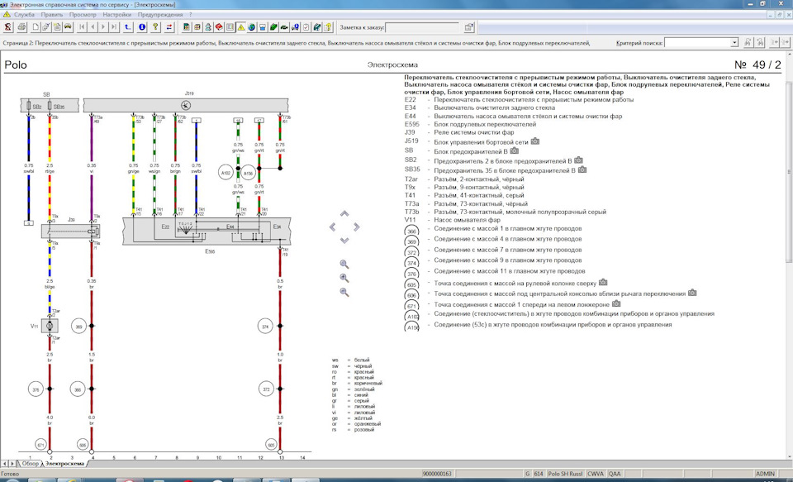Click the button right of the order note field
Screen dimensions: 793x482
pyautogui.click(x=469, y=27)
